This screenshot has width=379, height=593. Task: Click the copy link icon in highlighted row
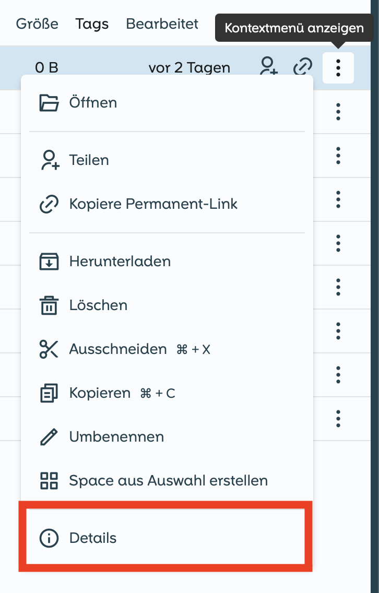(303, 67)
